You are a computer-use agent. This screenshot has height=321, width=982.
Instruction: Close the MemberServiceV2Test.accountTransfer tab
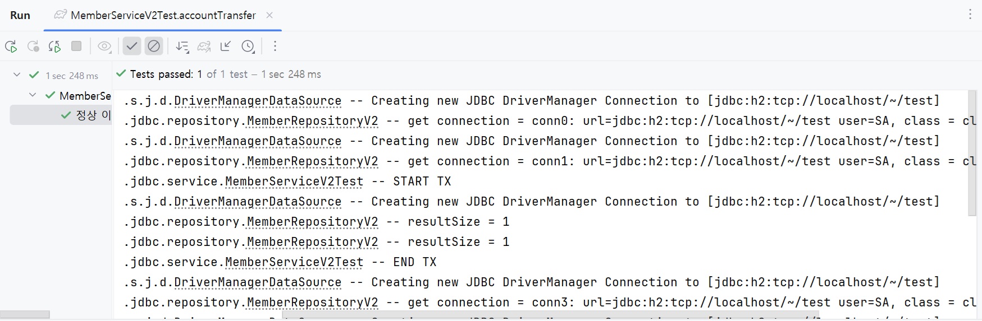click(270, 15)
